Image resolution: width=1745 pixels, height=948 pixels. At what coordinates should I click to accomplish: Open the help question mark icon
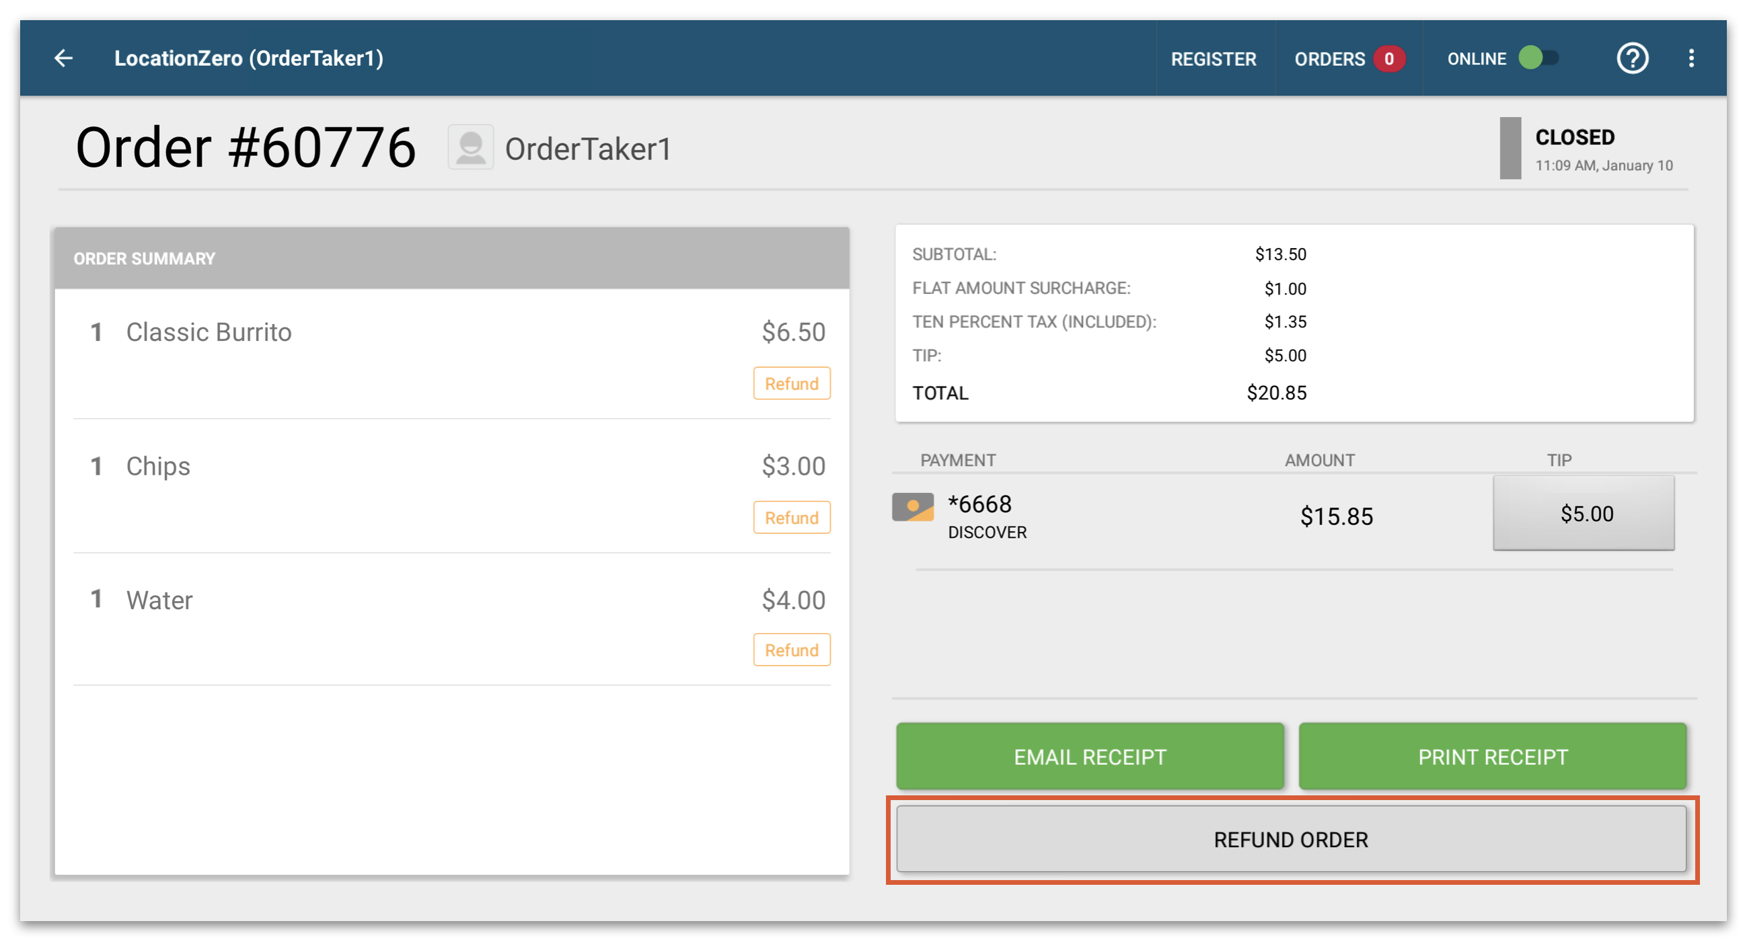pyautogui.click(x=1631, y=58)
